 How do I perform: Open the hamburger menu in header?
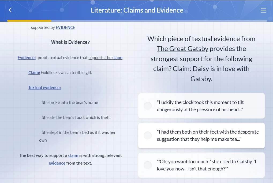point(263,10)
